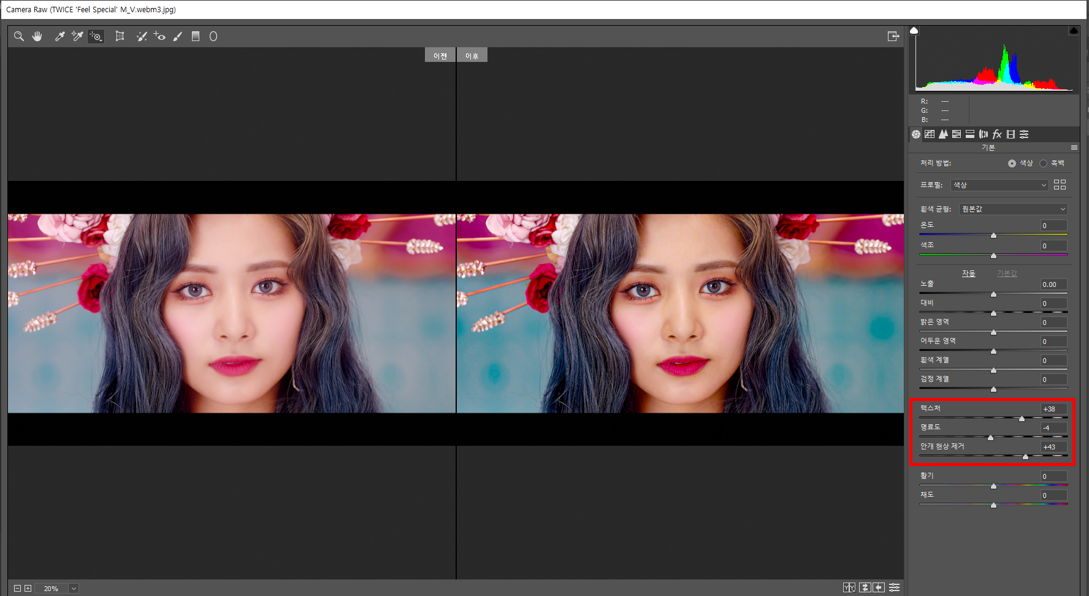
Task: Click the 명료도 slider handle
Action: coord(990,438)
